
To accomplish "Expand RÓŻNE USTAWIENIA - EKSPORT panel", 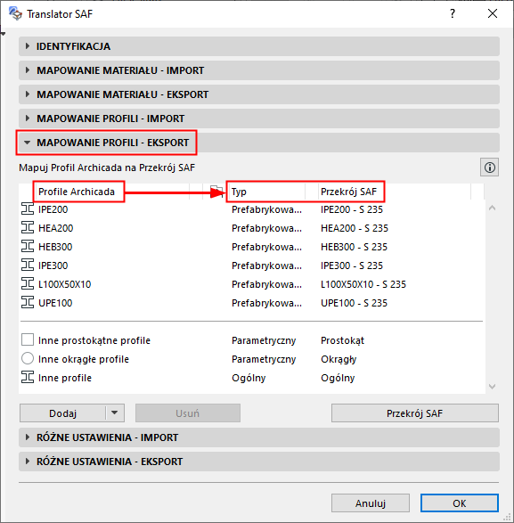I will coord(259,462).
